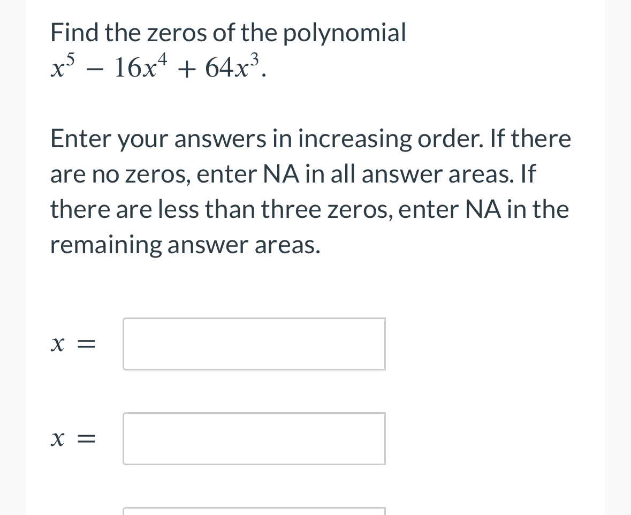Place cursor in the top answer field
The image size is (631, 515).
point(254,343)
